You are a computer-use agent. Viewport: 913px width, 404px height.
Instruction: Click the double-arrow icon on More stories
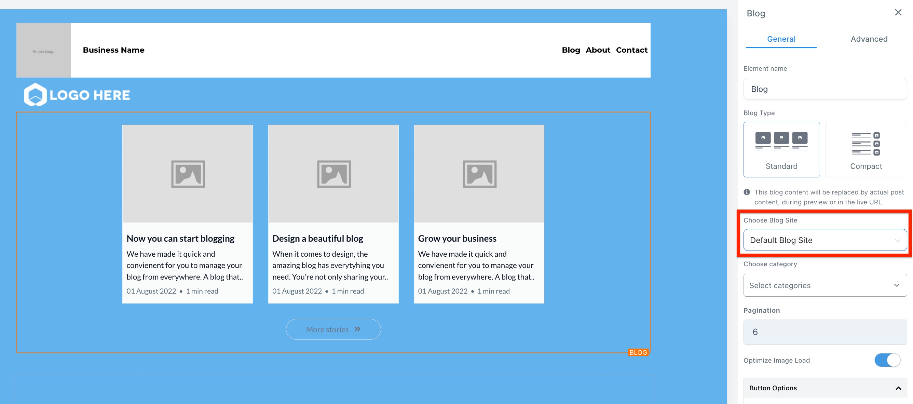coord(358,329)
